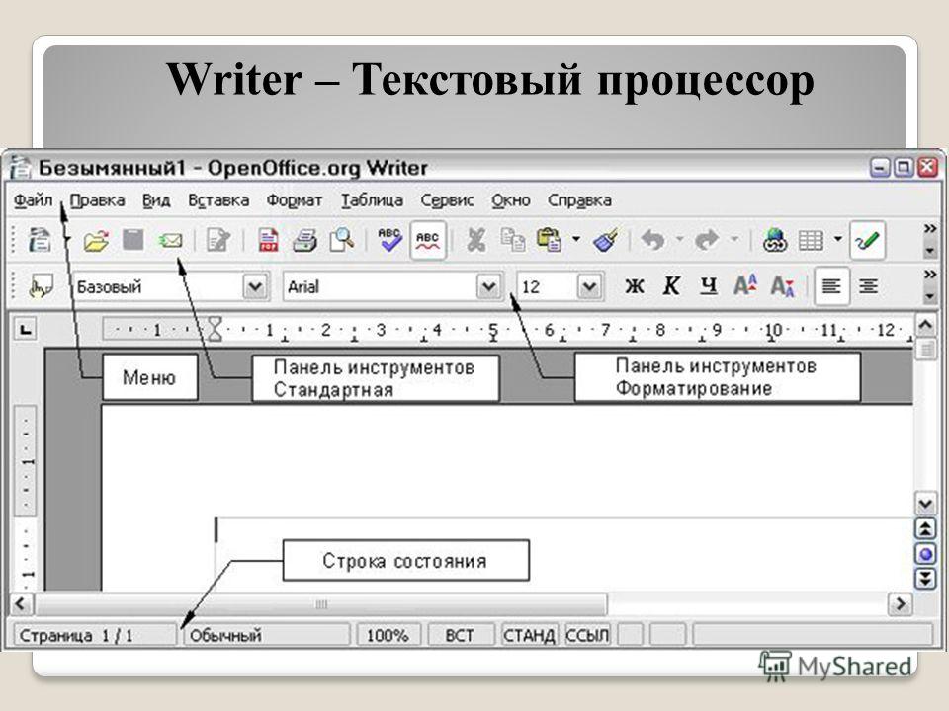Screen dimensions: 949x711
Task: Click the Reduce Font size icon
Action: point(782,286)
